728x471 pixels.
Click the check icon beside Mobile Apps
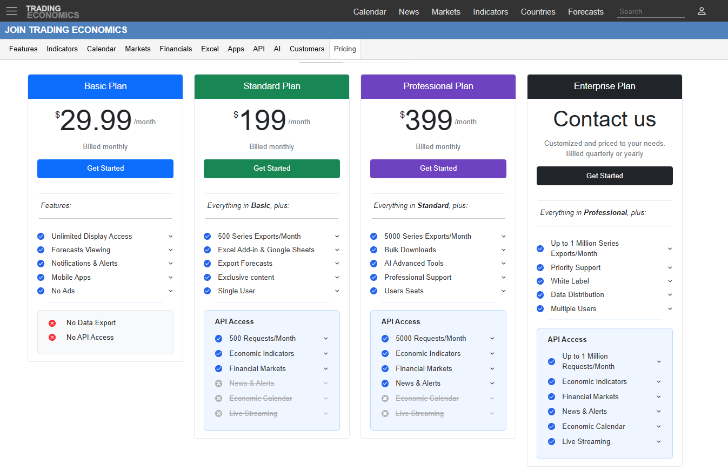[41, 278]
